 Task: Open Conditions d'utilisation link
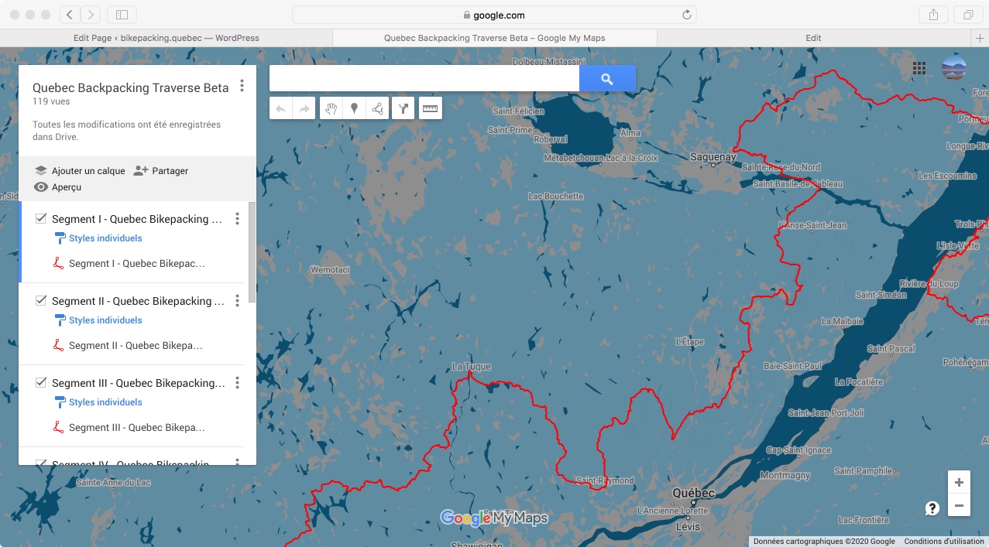[x=944, y=542]
